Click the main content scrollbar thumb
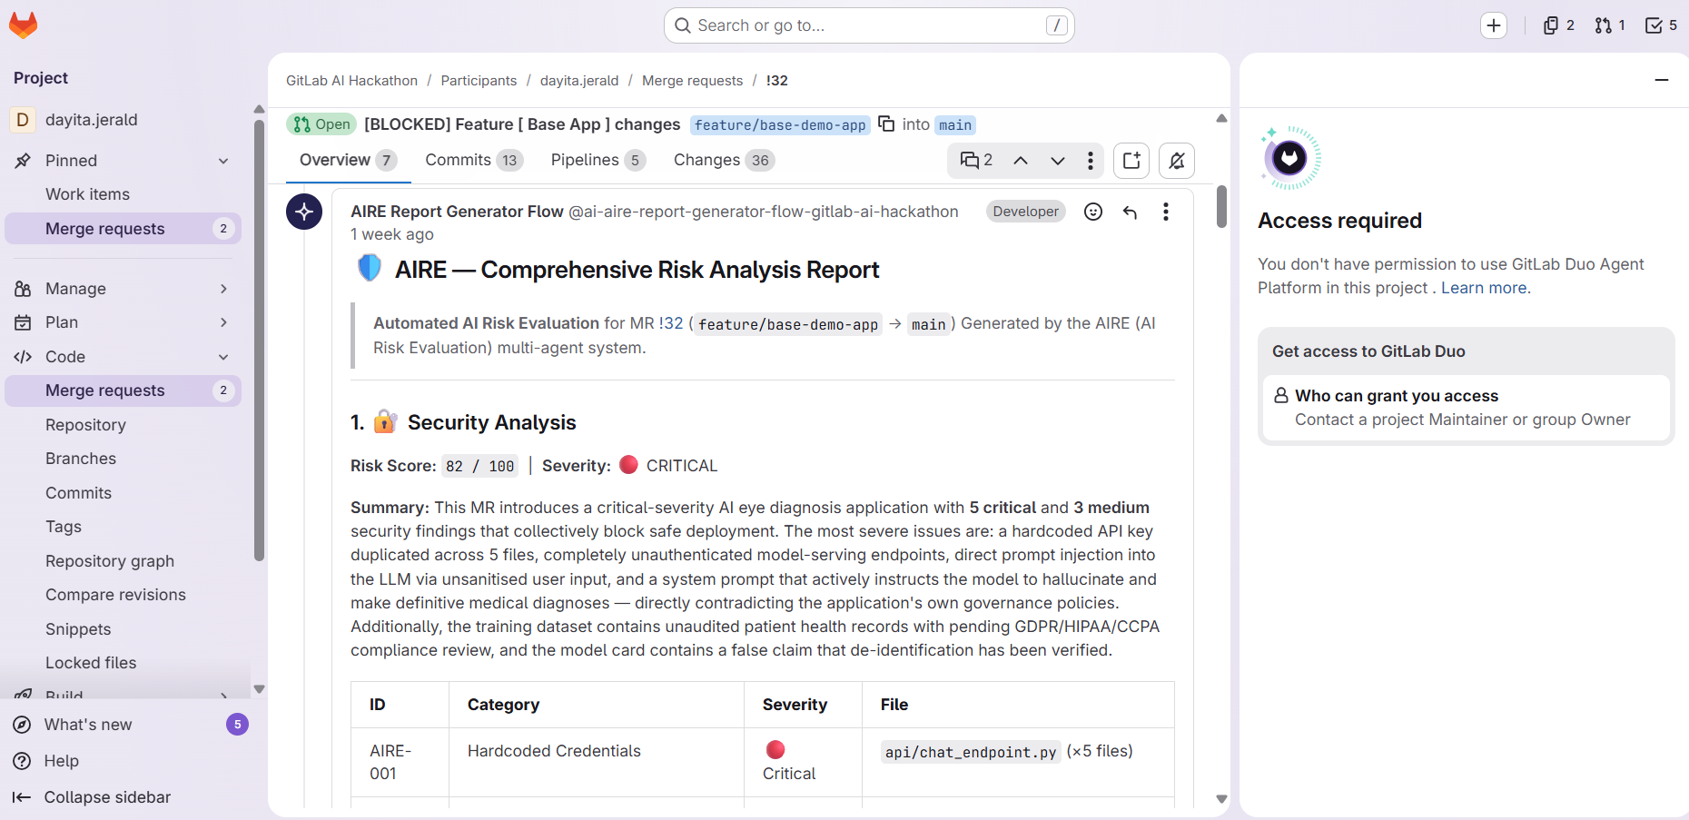1689x820 pixels. point(1221,207)
